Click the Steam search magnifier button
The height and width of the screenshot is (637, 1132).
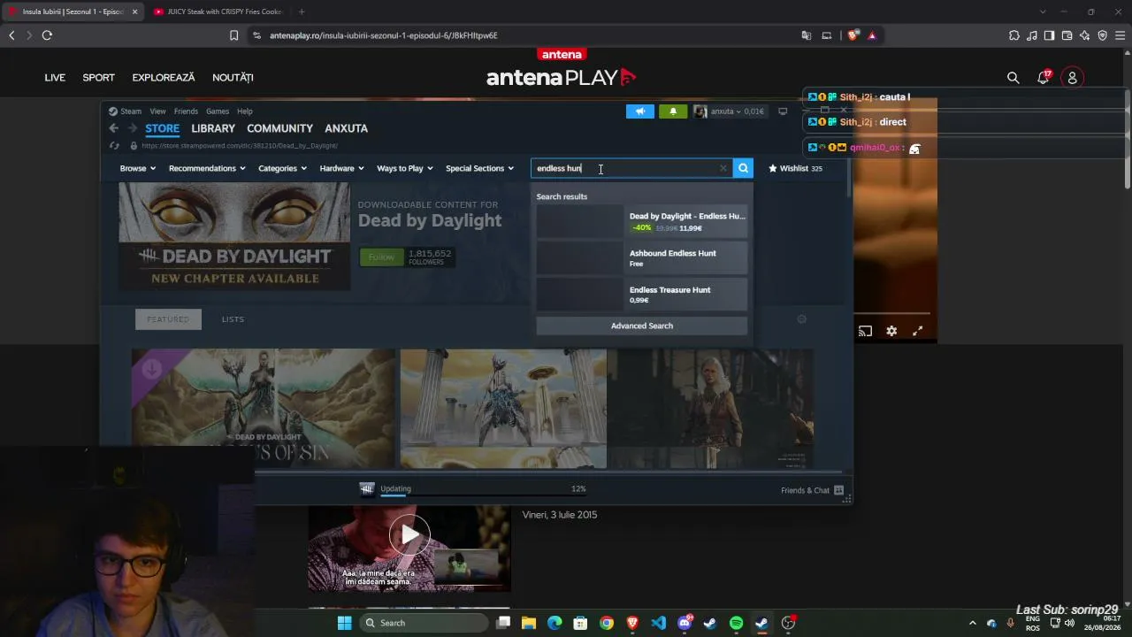click(x=743, y=168)
